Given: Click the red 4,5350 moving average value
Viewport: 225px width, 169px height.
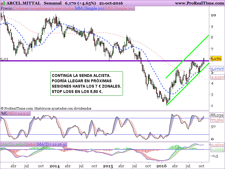Looking at the screenshot, I should click(217, 78).
